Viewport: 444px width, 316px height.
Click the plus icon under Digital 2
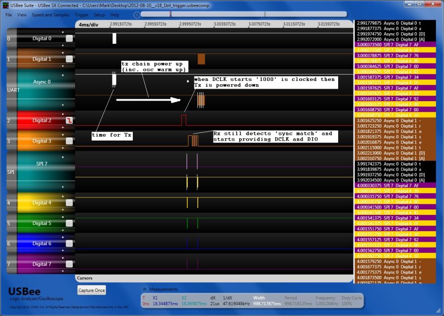(x=63, y=127)
